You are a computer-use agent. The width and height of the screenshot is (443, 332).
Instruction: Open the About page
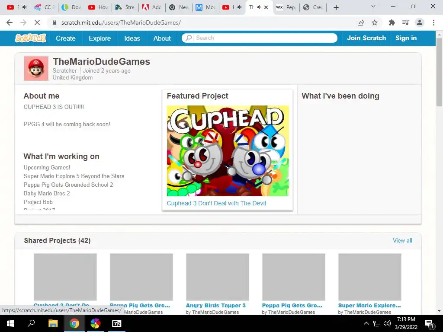pos(162,38)
